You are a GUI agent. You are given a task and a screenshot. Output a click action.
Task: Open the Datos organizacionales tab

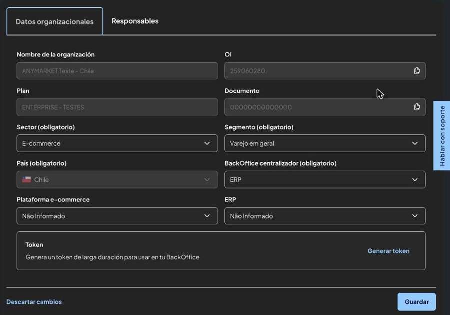[x=55, y=22]
